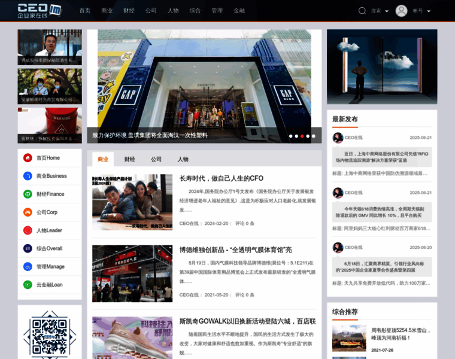Open recommended 周韦彤登顶5254.5米雪山 article

click(x=401, y=334)
